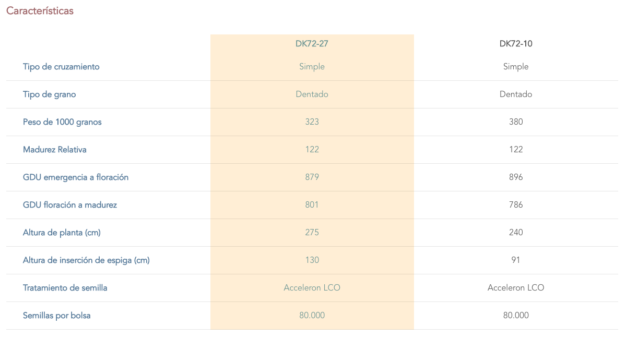Click the Madurez Relativa row label

(x=55, y=150)
